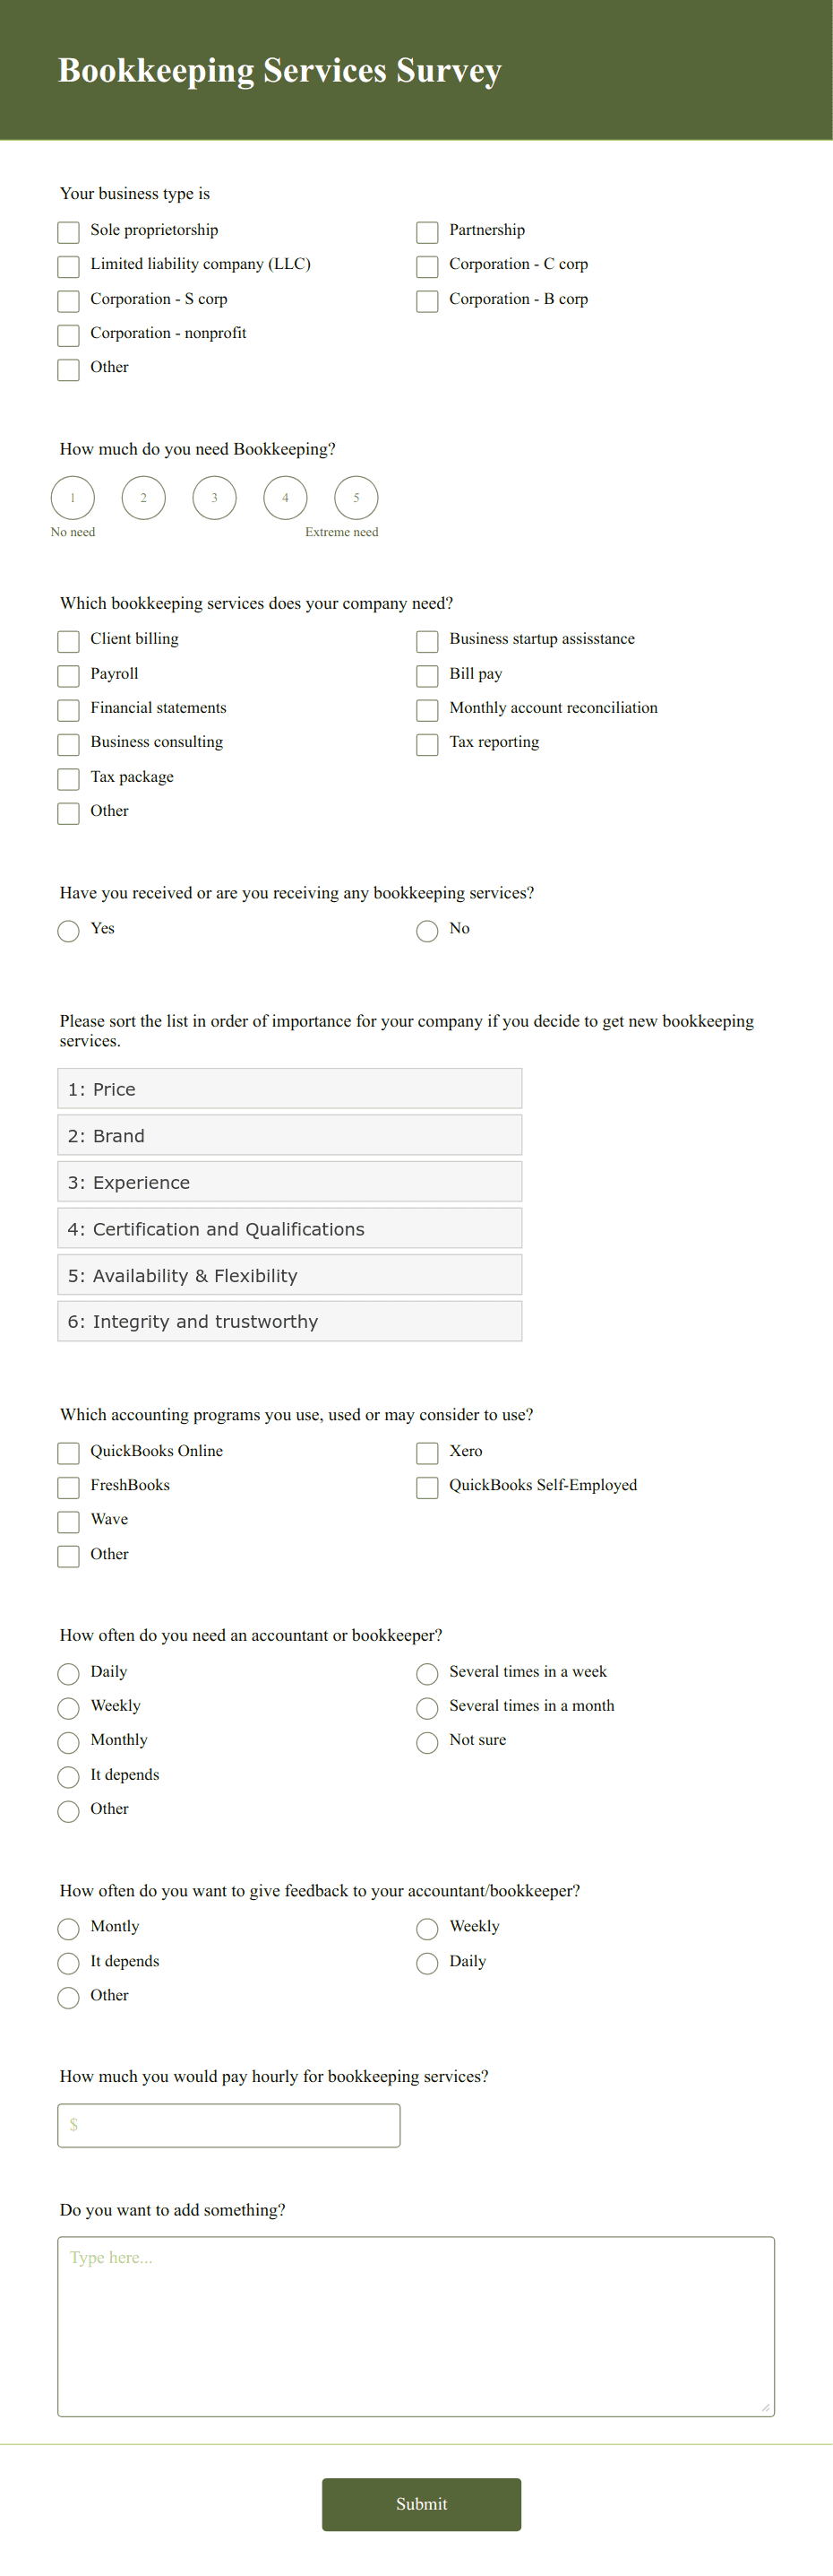Check the Tax reporting checkbox

426,744
